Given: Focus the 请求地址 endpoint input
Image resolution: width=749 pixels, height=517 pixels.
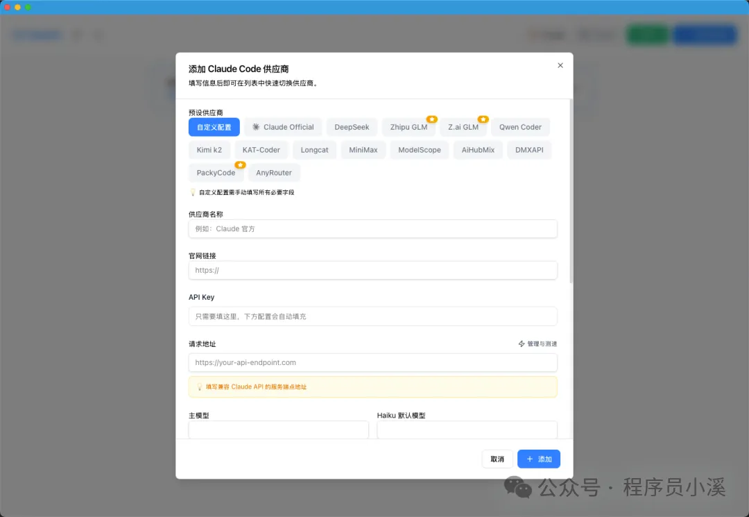Looking at the screenshot, I should coord(373,362).
